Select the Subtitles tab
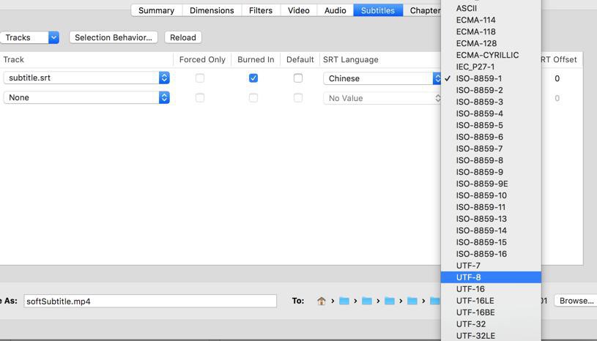Image resolution: width=597 pixels, height=341 pixels. click(x=378, y=10)
